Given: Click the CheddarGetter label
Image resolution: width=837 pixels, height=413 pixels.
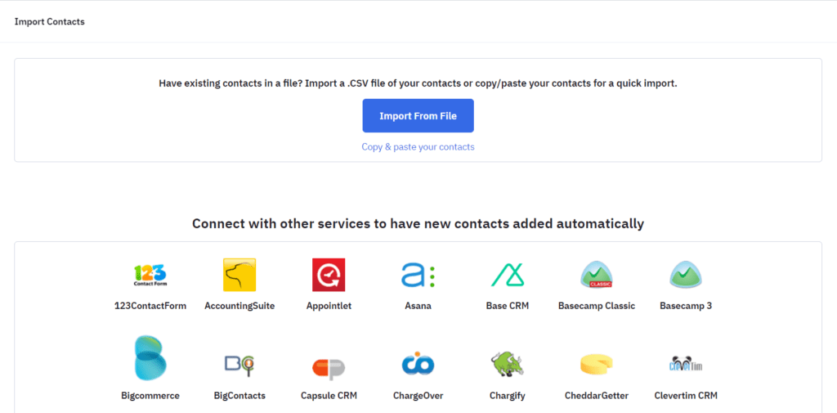Looking at the screenshot, I should pos(597,396).
